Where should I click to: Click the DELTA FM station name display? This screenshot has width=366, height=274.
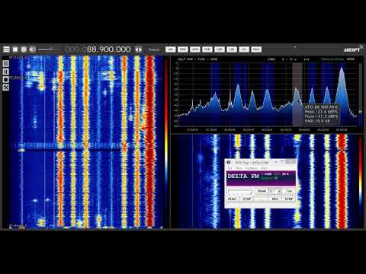pyautogui.click(x=243, y=176)
